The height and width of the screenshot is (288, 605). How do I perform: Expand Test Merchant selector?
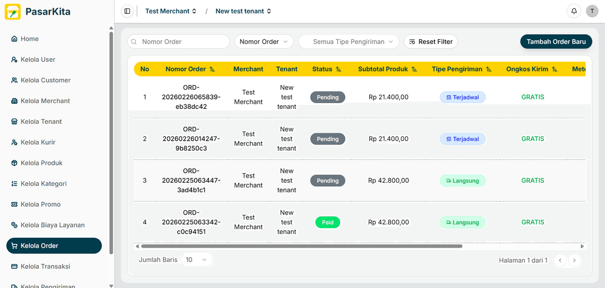pos(170,11)
